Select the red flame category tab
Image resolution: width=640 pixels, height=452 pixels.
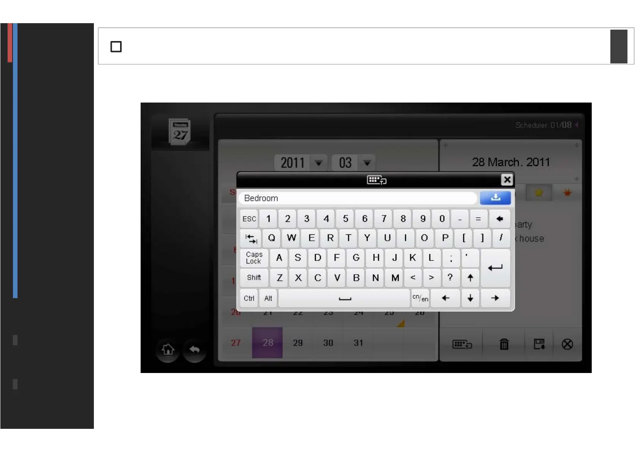click(567, 193)
